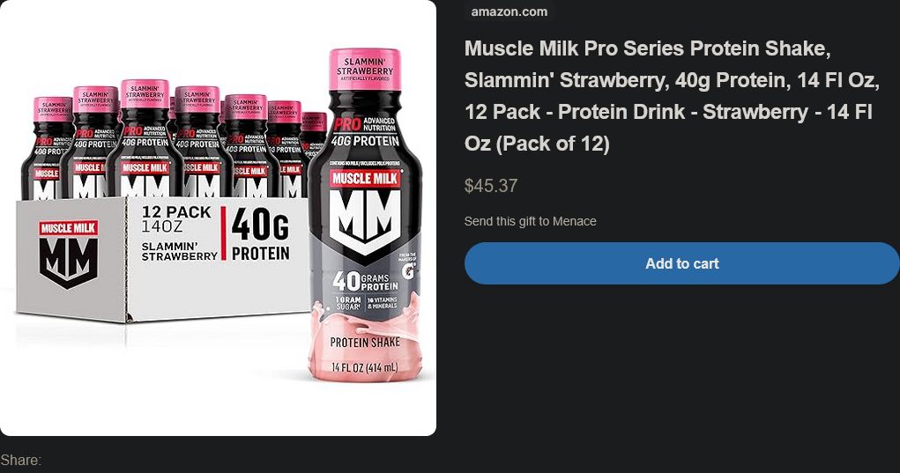Click the Gatorade G logo on bottle
900x473 pixels.
tap(408, 272)
